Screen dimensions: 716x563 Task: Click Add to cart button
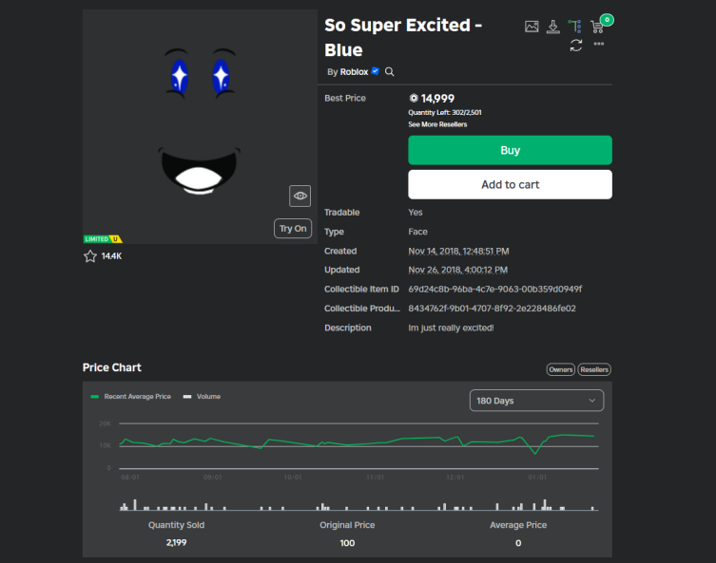[x=510, y=184]
